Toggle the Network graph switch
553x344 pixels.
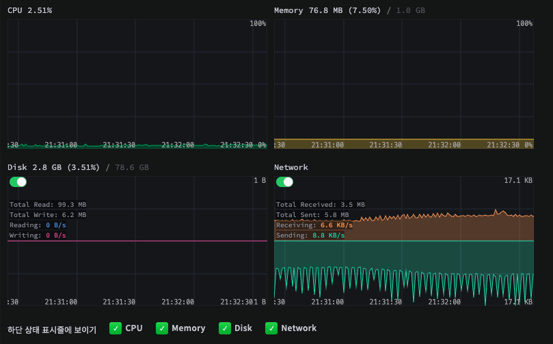pyautogui.click(x=284, y=182)
